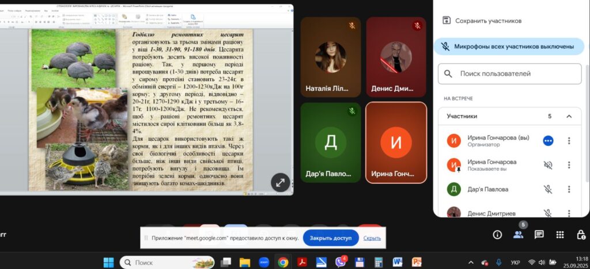Toggle Дар'я Павлова's microphone mute icon
This screenshot has height=269, width=590.
(x=547, y=189)
